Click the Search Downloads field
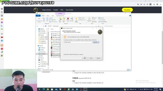 116,26
